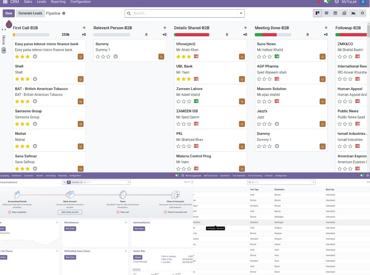Click Upload under Vendor Bills

coord(138,257)
